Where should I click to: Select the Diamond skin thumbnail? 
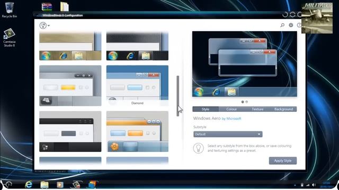137,85
